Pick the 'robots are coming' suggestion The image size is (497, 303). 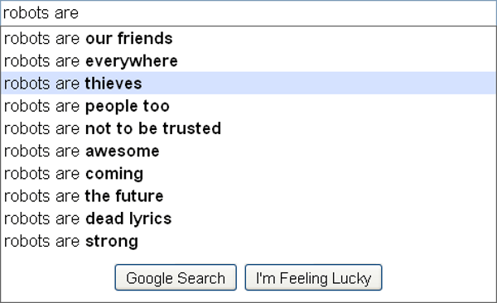[248, 173]
